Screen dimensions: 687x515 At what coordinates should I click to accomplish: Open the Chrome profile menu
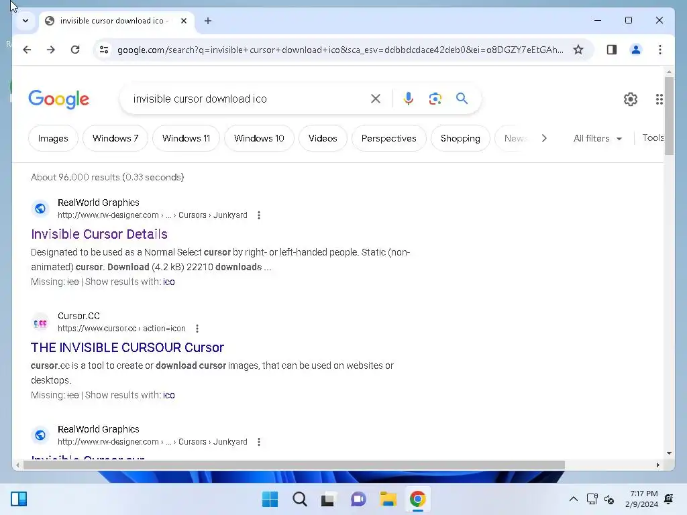point(636,50)
